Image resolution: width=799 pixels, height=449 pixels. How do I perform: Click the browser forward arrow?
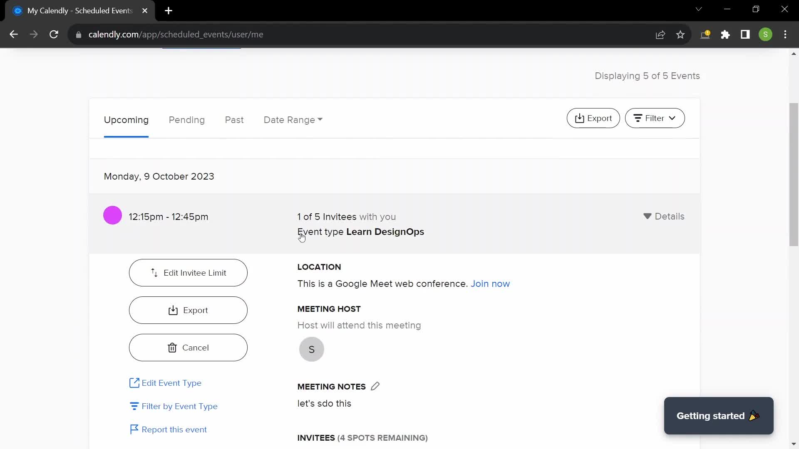pos(34,35)
